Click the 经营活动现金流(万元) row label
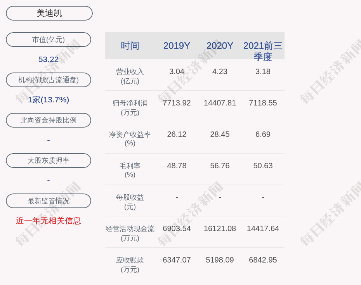Image resolution: width=361 pixels, height=285 pixels. pos(130,233)
